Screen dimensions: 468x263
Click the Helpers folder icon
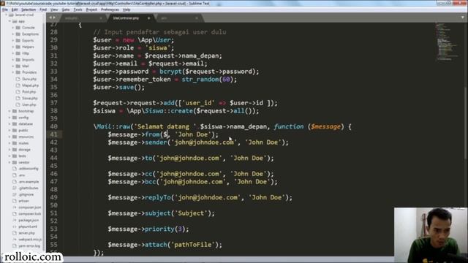(x=18, y=47)
